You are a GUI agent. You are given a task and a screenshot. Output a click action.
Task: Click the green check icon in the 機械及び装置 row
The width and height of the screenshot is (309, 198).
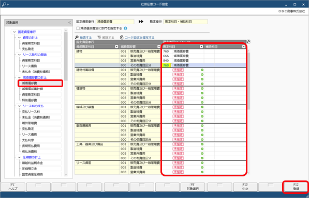202,107
